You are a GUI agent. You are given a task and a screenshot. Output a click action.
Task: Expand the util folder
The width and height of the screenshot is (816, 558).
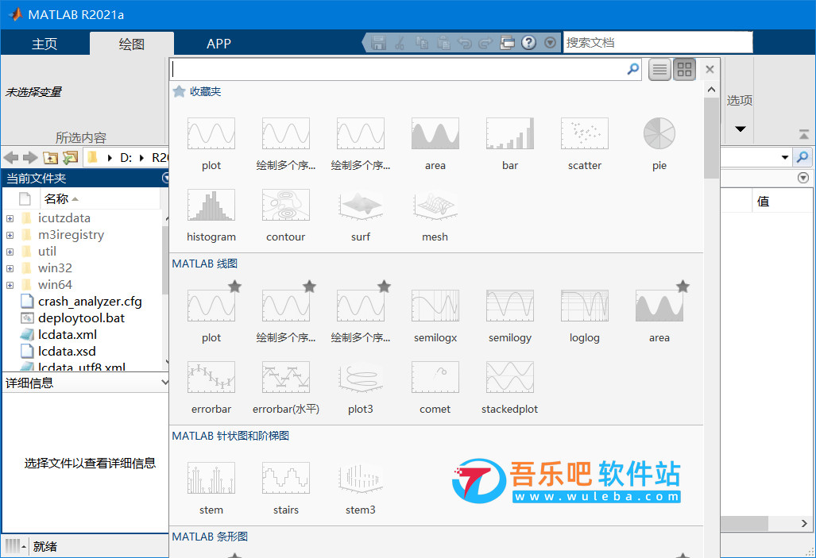[x=10, y=252]
